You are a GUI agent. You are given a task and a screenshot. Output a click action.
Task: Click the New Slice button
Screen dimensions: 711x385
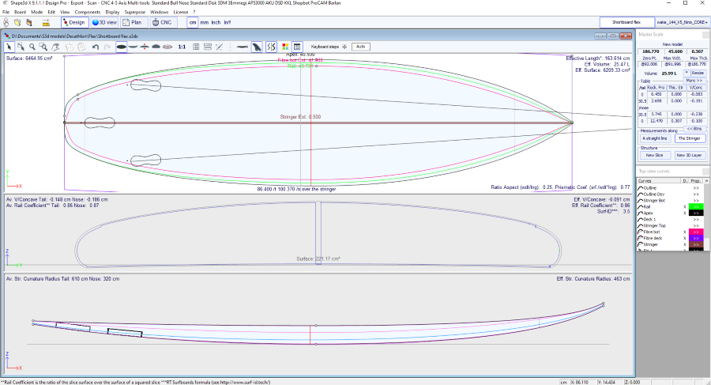click(x=653, y=155)
